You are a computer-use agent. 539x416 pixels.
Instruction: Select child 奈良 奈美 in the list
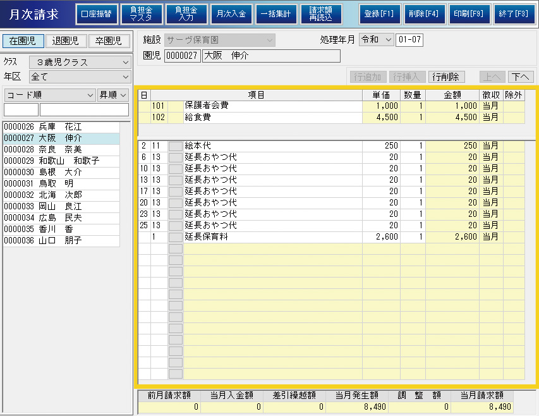[x=61, y=149]
